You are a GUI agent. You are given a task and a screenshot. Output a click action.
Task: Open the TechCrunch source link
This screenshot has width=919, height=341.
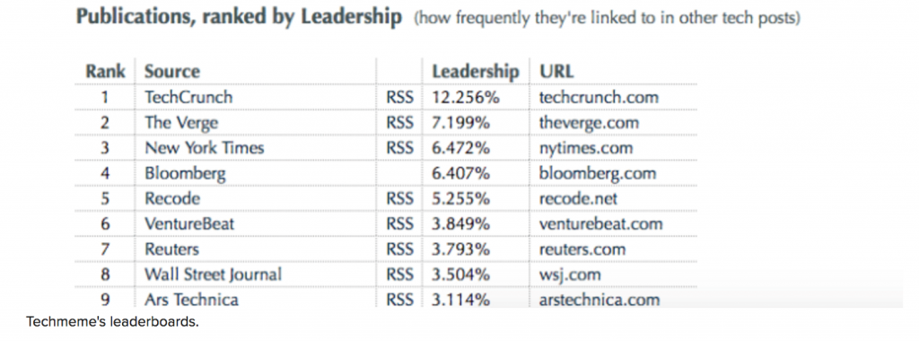click(x=188, y=97)
